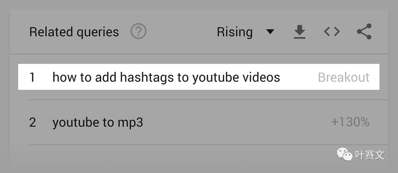Click empty header space left of Rising
Screen dimensions: 398x173
point(181,32)
